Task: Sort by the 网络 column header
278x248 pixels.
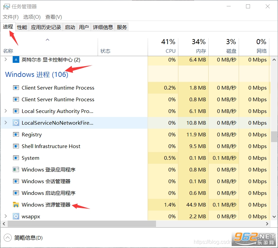Action: [x=254, y=47]
